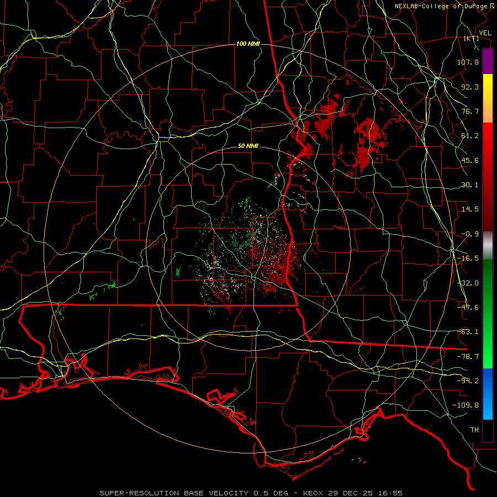The width and height of the screenshot is (497, 497).
Task: Click the base velocity KEOX caption text
Action: point(251,493)
